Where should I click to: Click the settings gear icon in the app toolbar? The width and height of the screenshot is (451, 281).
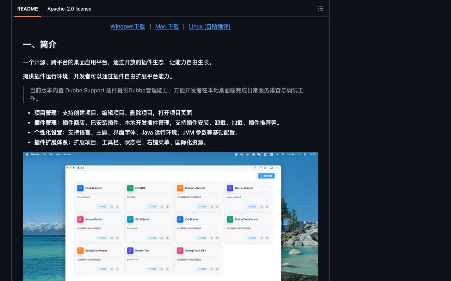pos(265,168)
